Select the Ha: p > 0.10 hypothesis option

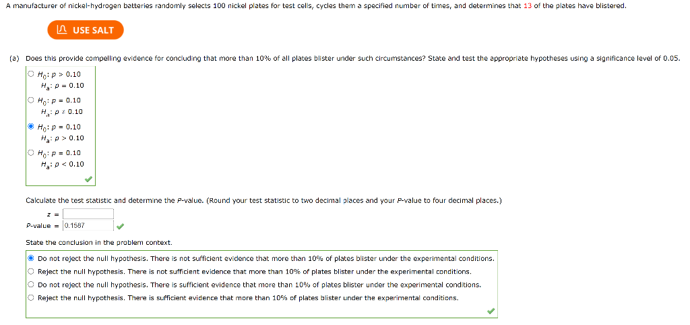coord(30,126)
